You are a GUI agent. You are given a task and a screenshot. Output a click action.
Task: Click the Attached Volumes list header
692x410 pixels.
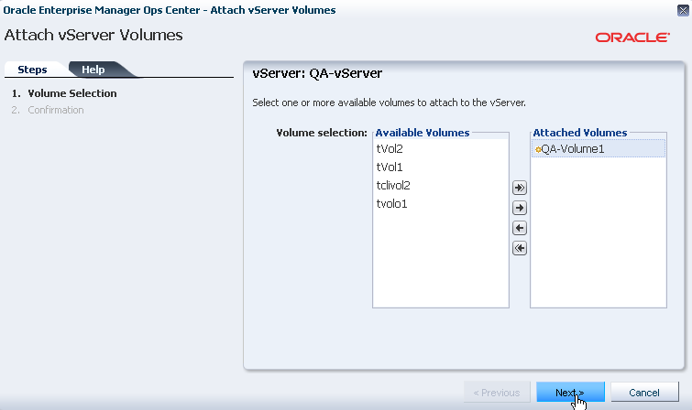580,133
